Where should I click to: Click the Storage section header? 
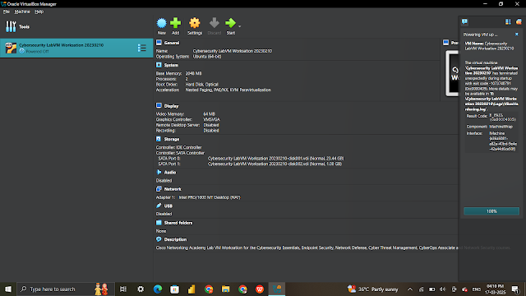[x=172, y=139]
